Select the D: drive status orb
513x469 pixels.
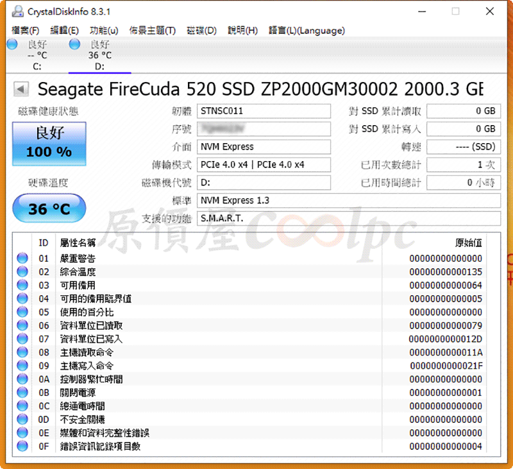coord(74,44)
